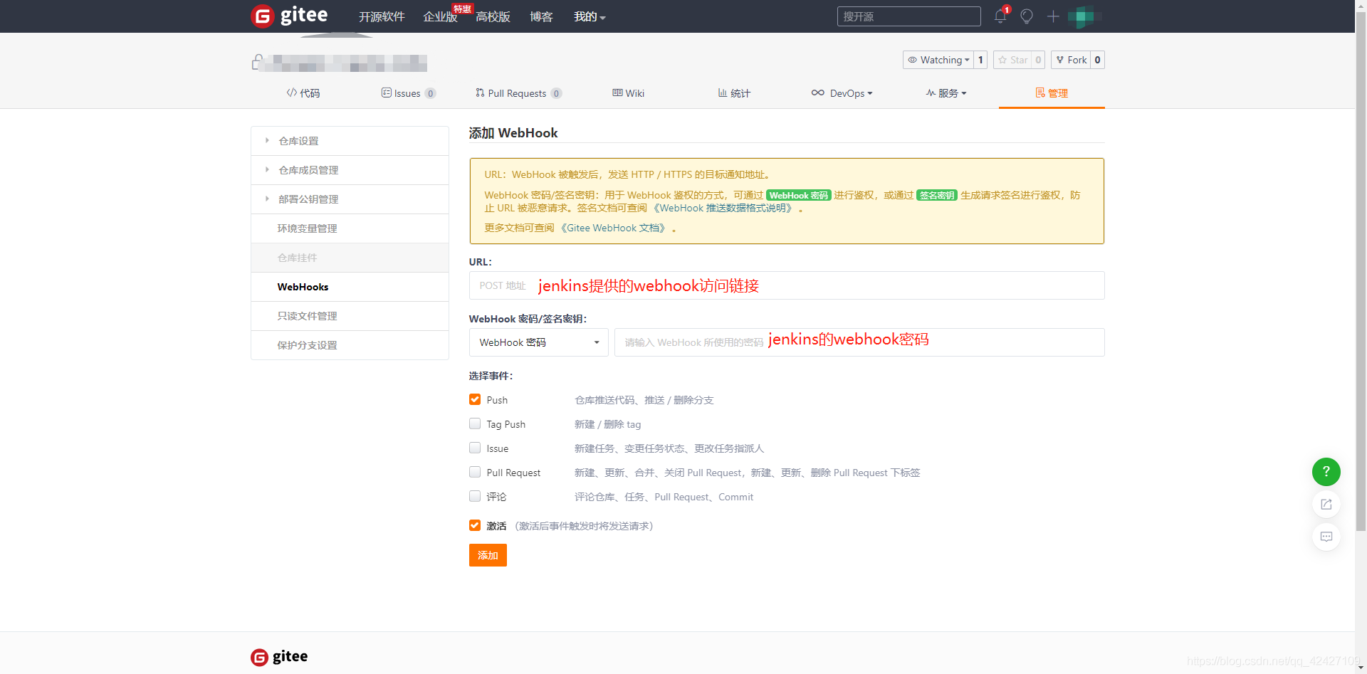This screenshot has width=1367, height=674.
Task: Expand 仓库设置 in the sidebar
Action: click(x=350, y=141)
